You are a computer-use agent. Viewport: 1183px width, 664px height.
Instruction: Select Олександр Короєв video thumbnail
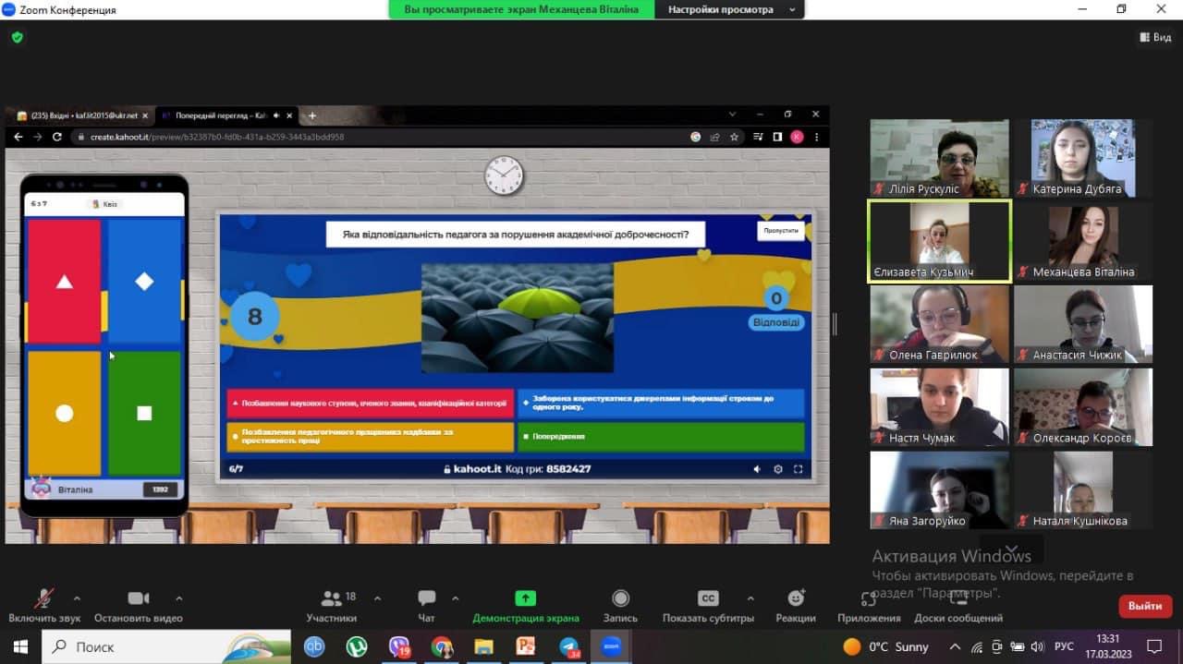[x=1083, y=407]
